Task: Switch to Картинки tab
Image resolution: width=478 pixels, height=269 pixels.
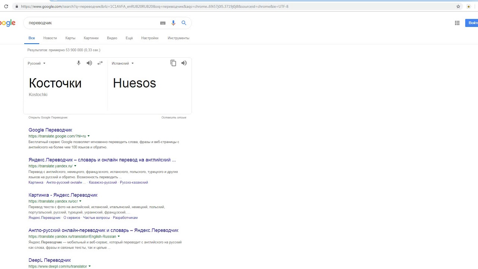Action: point(91,38)
